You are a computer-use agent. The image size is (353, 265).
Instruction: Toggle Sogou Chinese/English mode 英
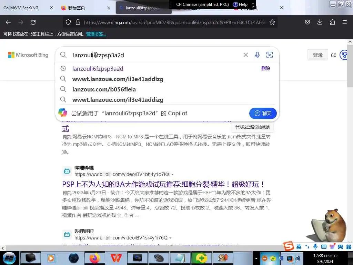click(299, 247)
